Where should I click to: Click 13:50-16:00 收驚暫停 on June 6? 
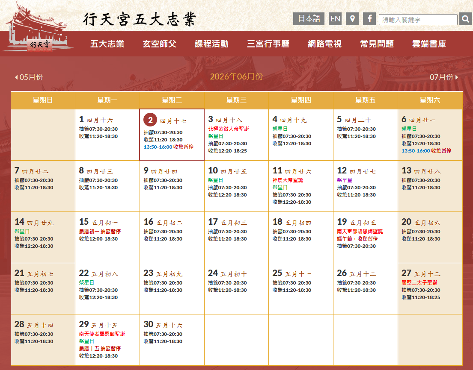coord(426,150)
